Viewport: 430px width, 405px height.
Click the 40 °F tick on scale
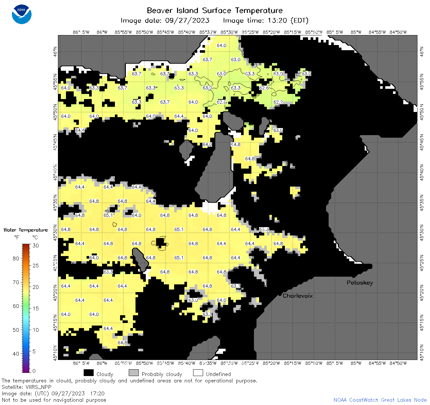click(16, 354)
